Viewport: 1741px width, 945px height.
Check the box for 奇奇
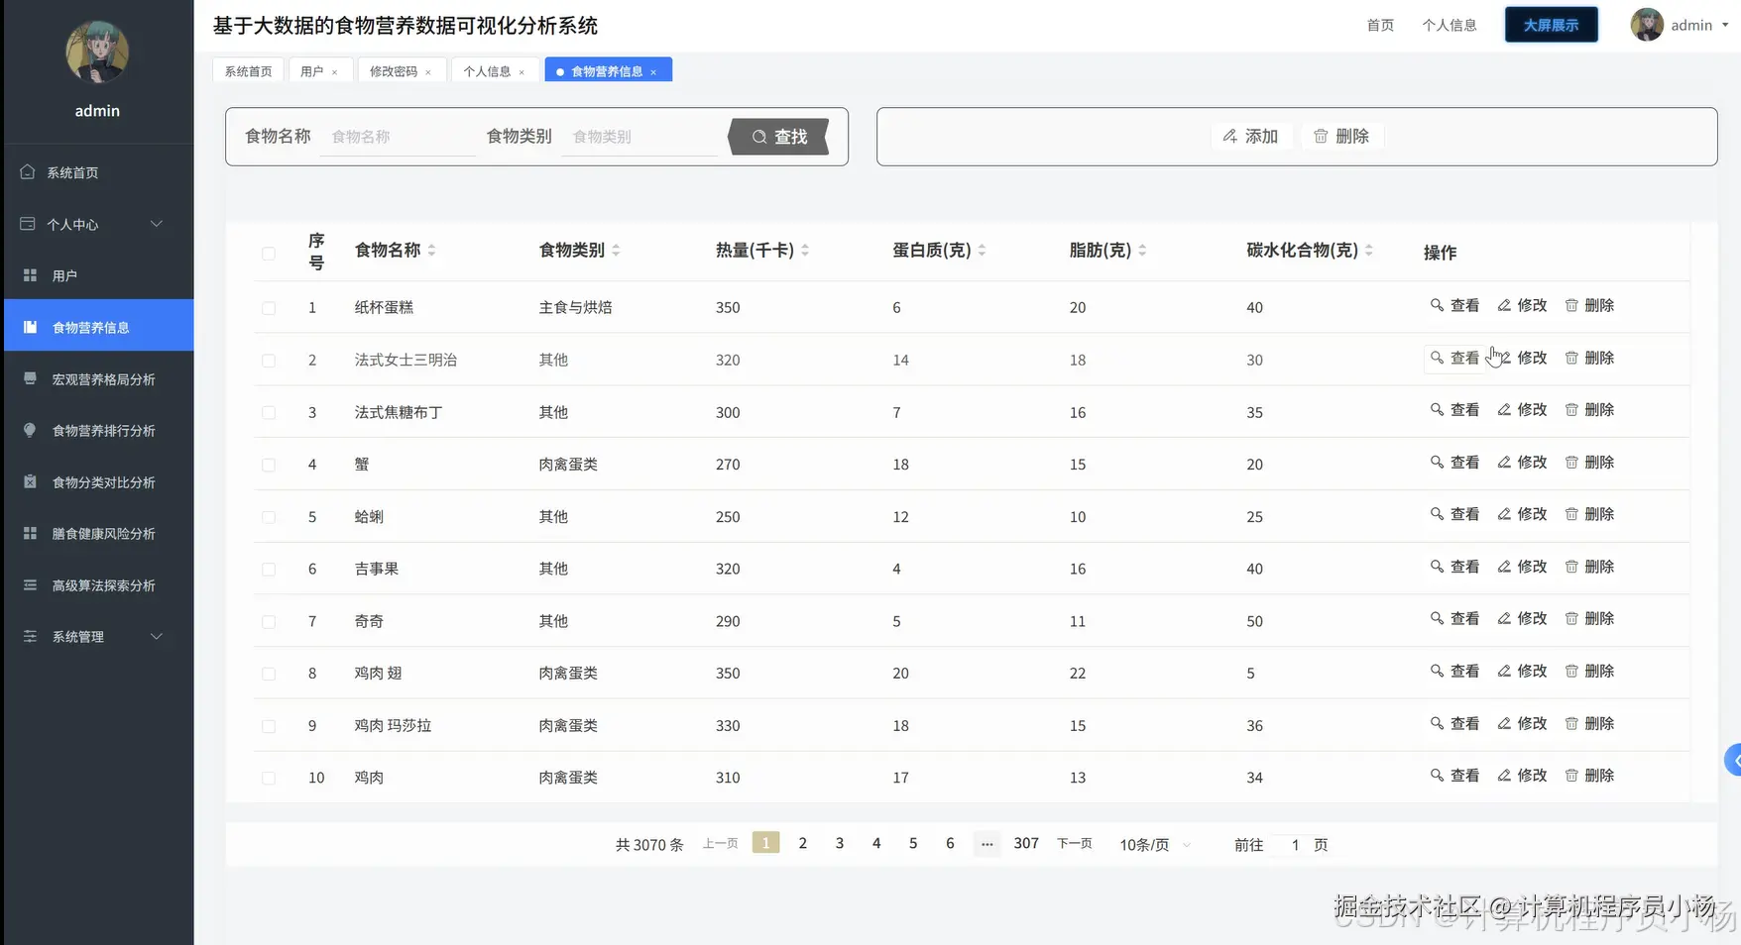[269, 622]
